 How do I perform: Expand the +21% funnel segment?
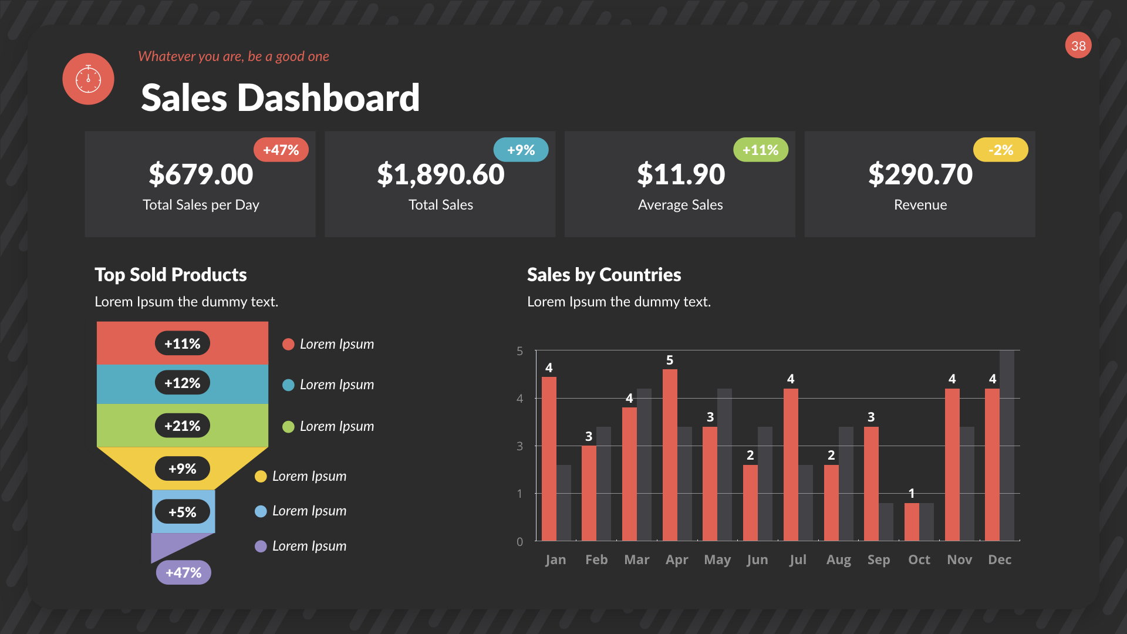click(182, 425)
